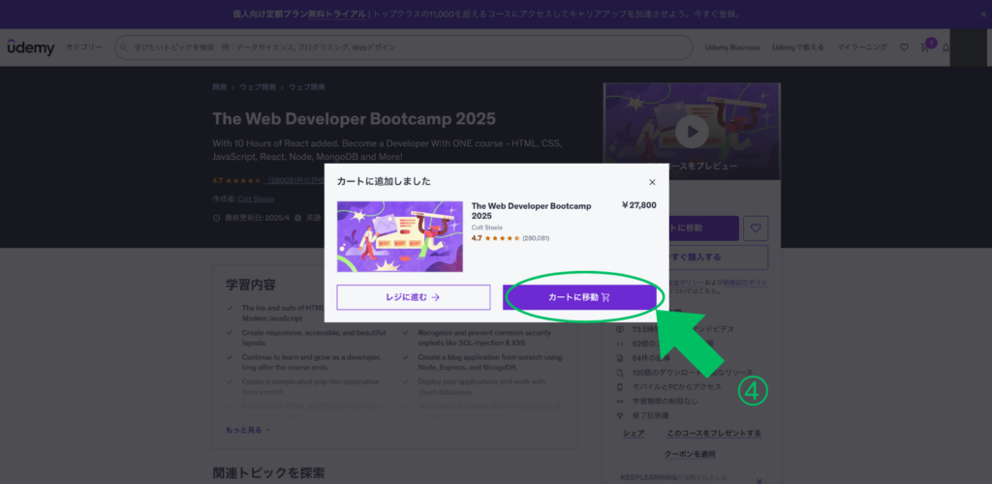This screenshot has height=484, width=992.
Task: Click the 64件の記事 document icon
Action: 620,357
